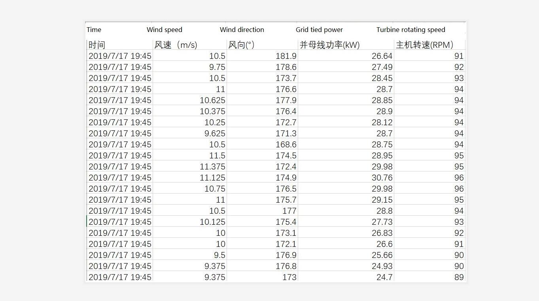
Task: Select the wind speed cell 9.625
Action: (x=189, y=134)
